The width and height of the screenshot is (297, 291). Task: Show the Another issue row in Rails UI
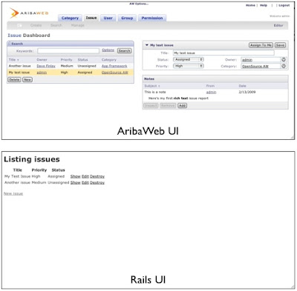point(76,183)
